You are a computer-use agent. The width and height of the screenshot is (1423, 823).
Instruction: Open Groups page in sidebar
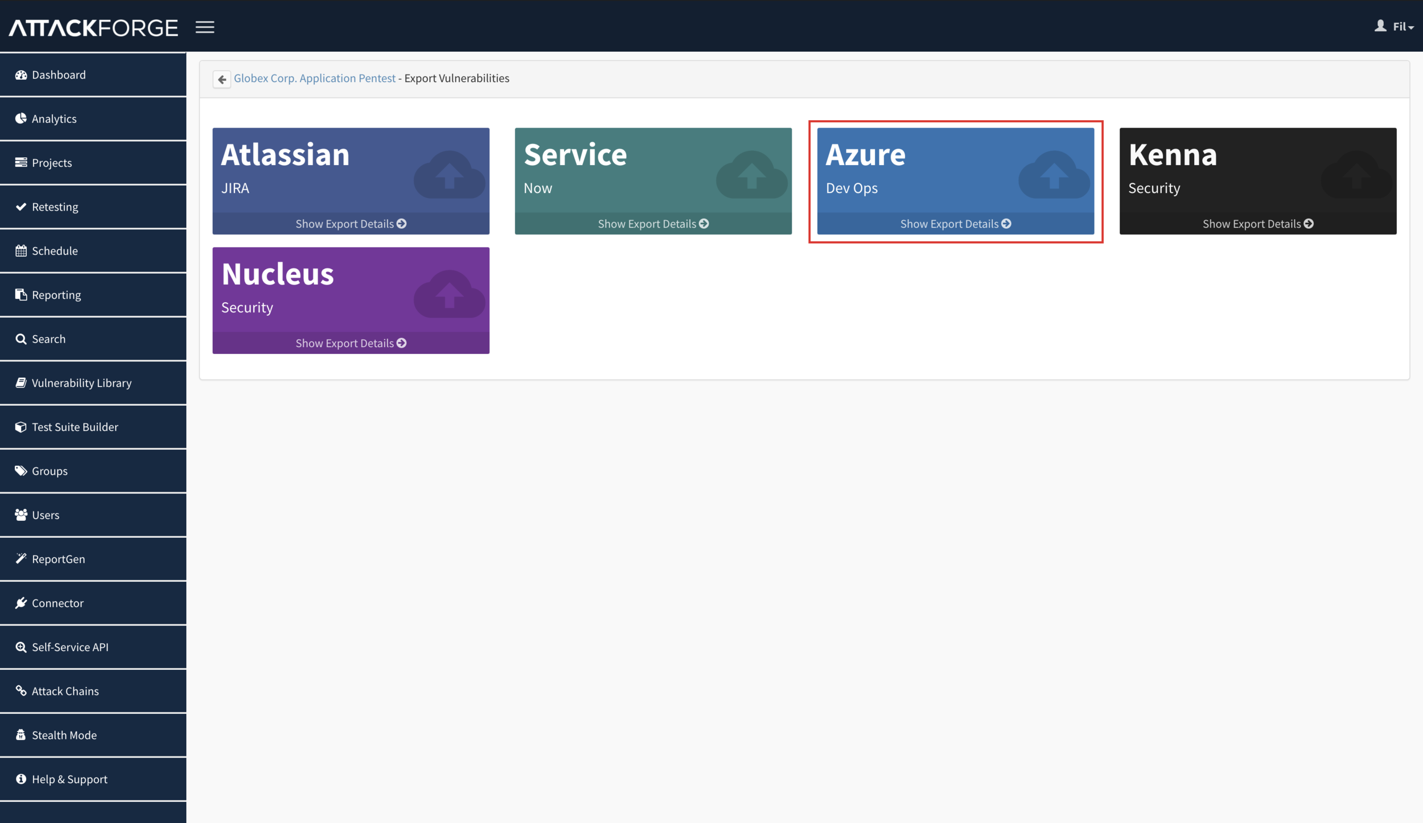[x=93, y=471]
